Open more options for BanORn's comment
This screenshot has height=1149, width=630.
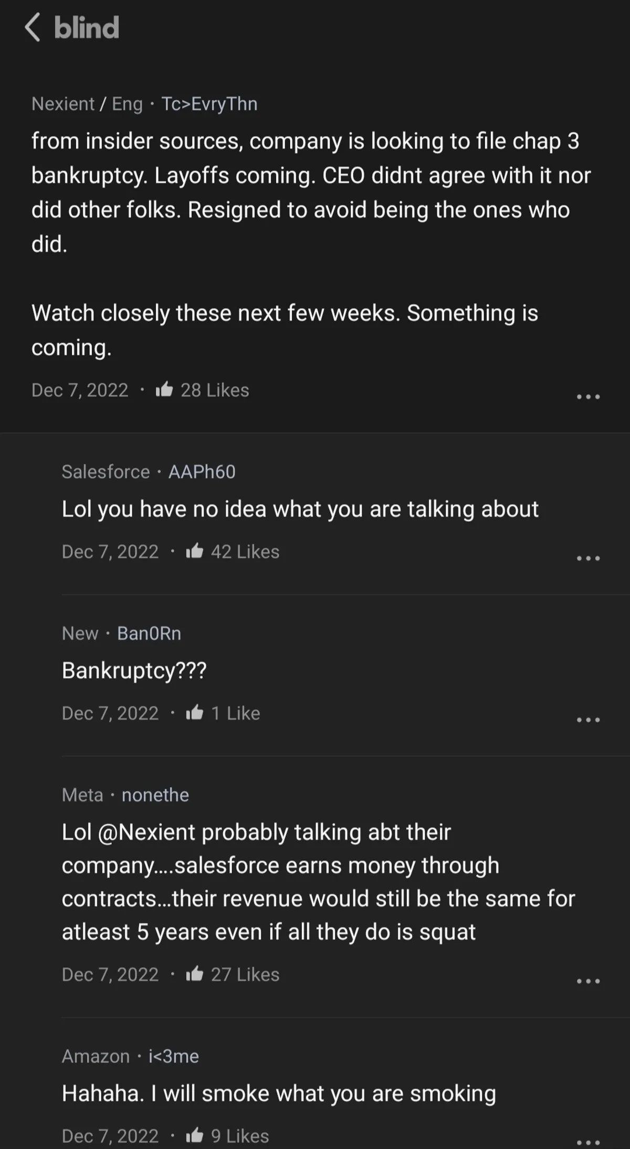tap(588, 720)
